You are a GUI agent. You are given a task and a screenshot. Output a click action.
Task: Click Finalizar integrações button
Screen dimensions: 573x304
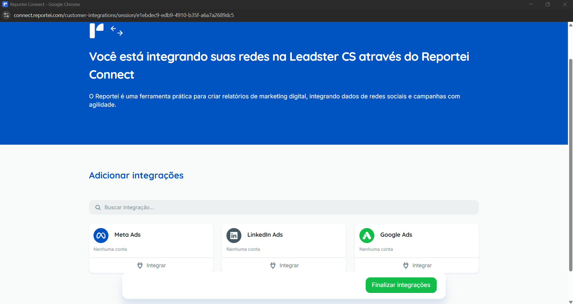click(x=401, y=285)
